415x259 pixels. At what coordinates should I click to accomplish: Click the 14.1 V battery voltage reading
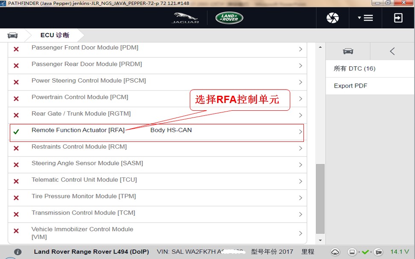[x=400, y=252]
